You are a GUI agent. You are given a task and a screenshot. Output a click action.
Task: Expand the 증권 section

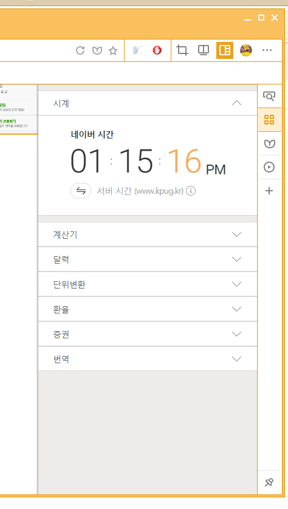pyautogui.click(x=148, y=334)
